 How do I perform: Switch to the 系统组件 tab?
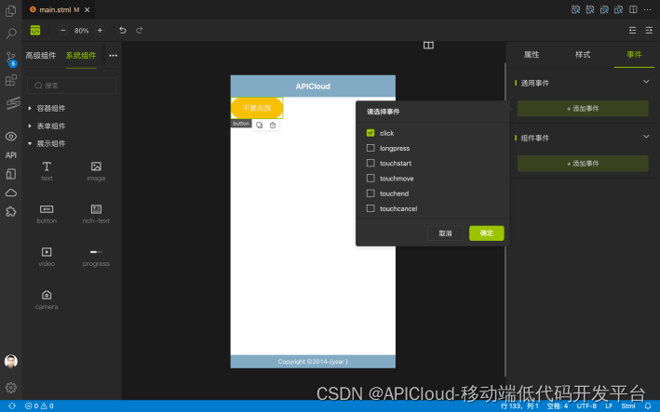click(x=81, y=56)
